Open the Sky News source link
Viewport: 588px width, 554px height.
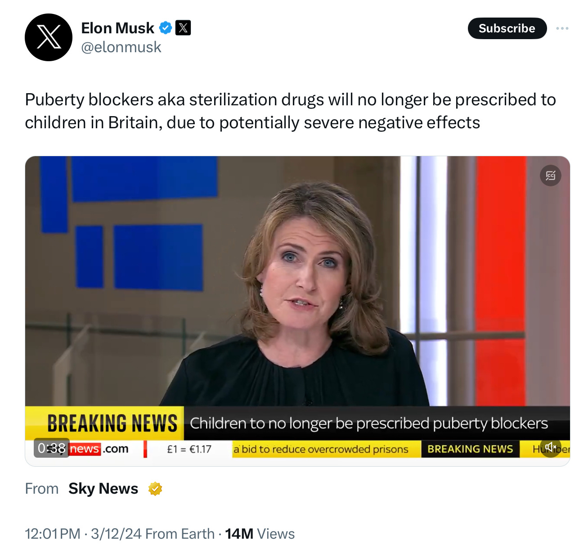coord(103,489)
